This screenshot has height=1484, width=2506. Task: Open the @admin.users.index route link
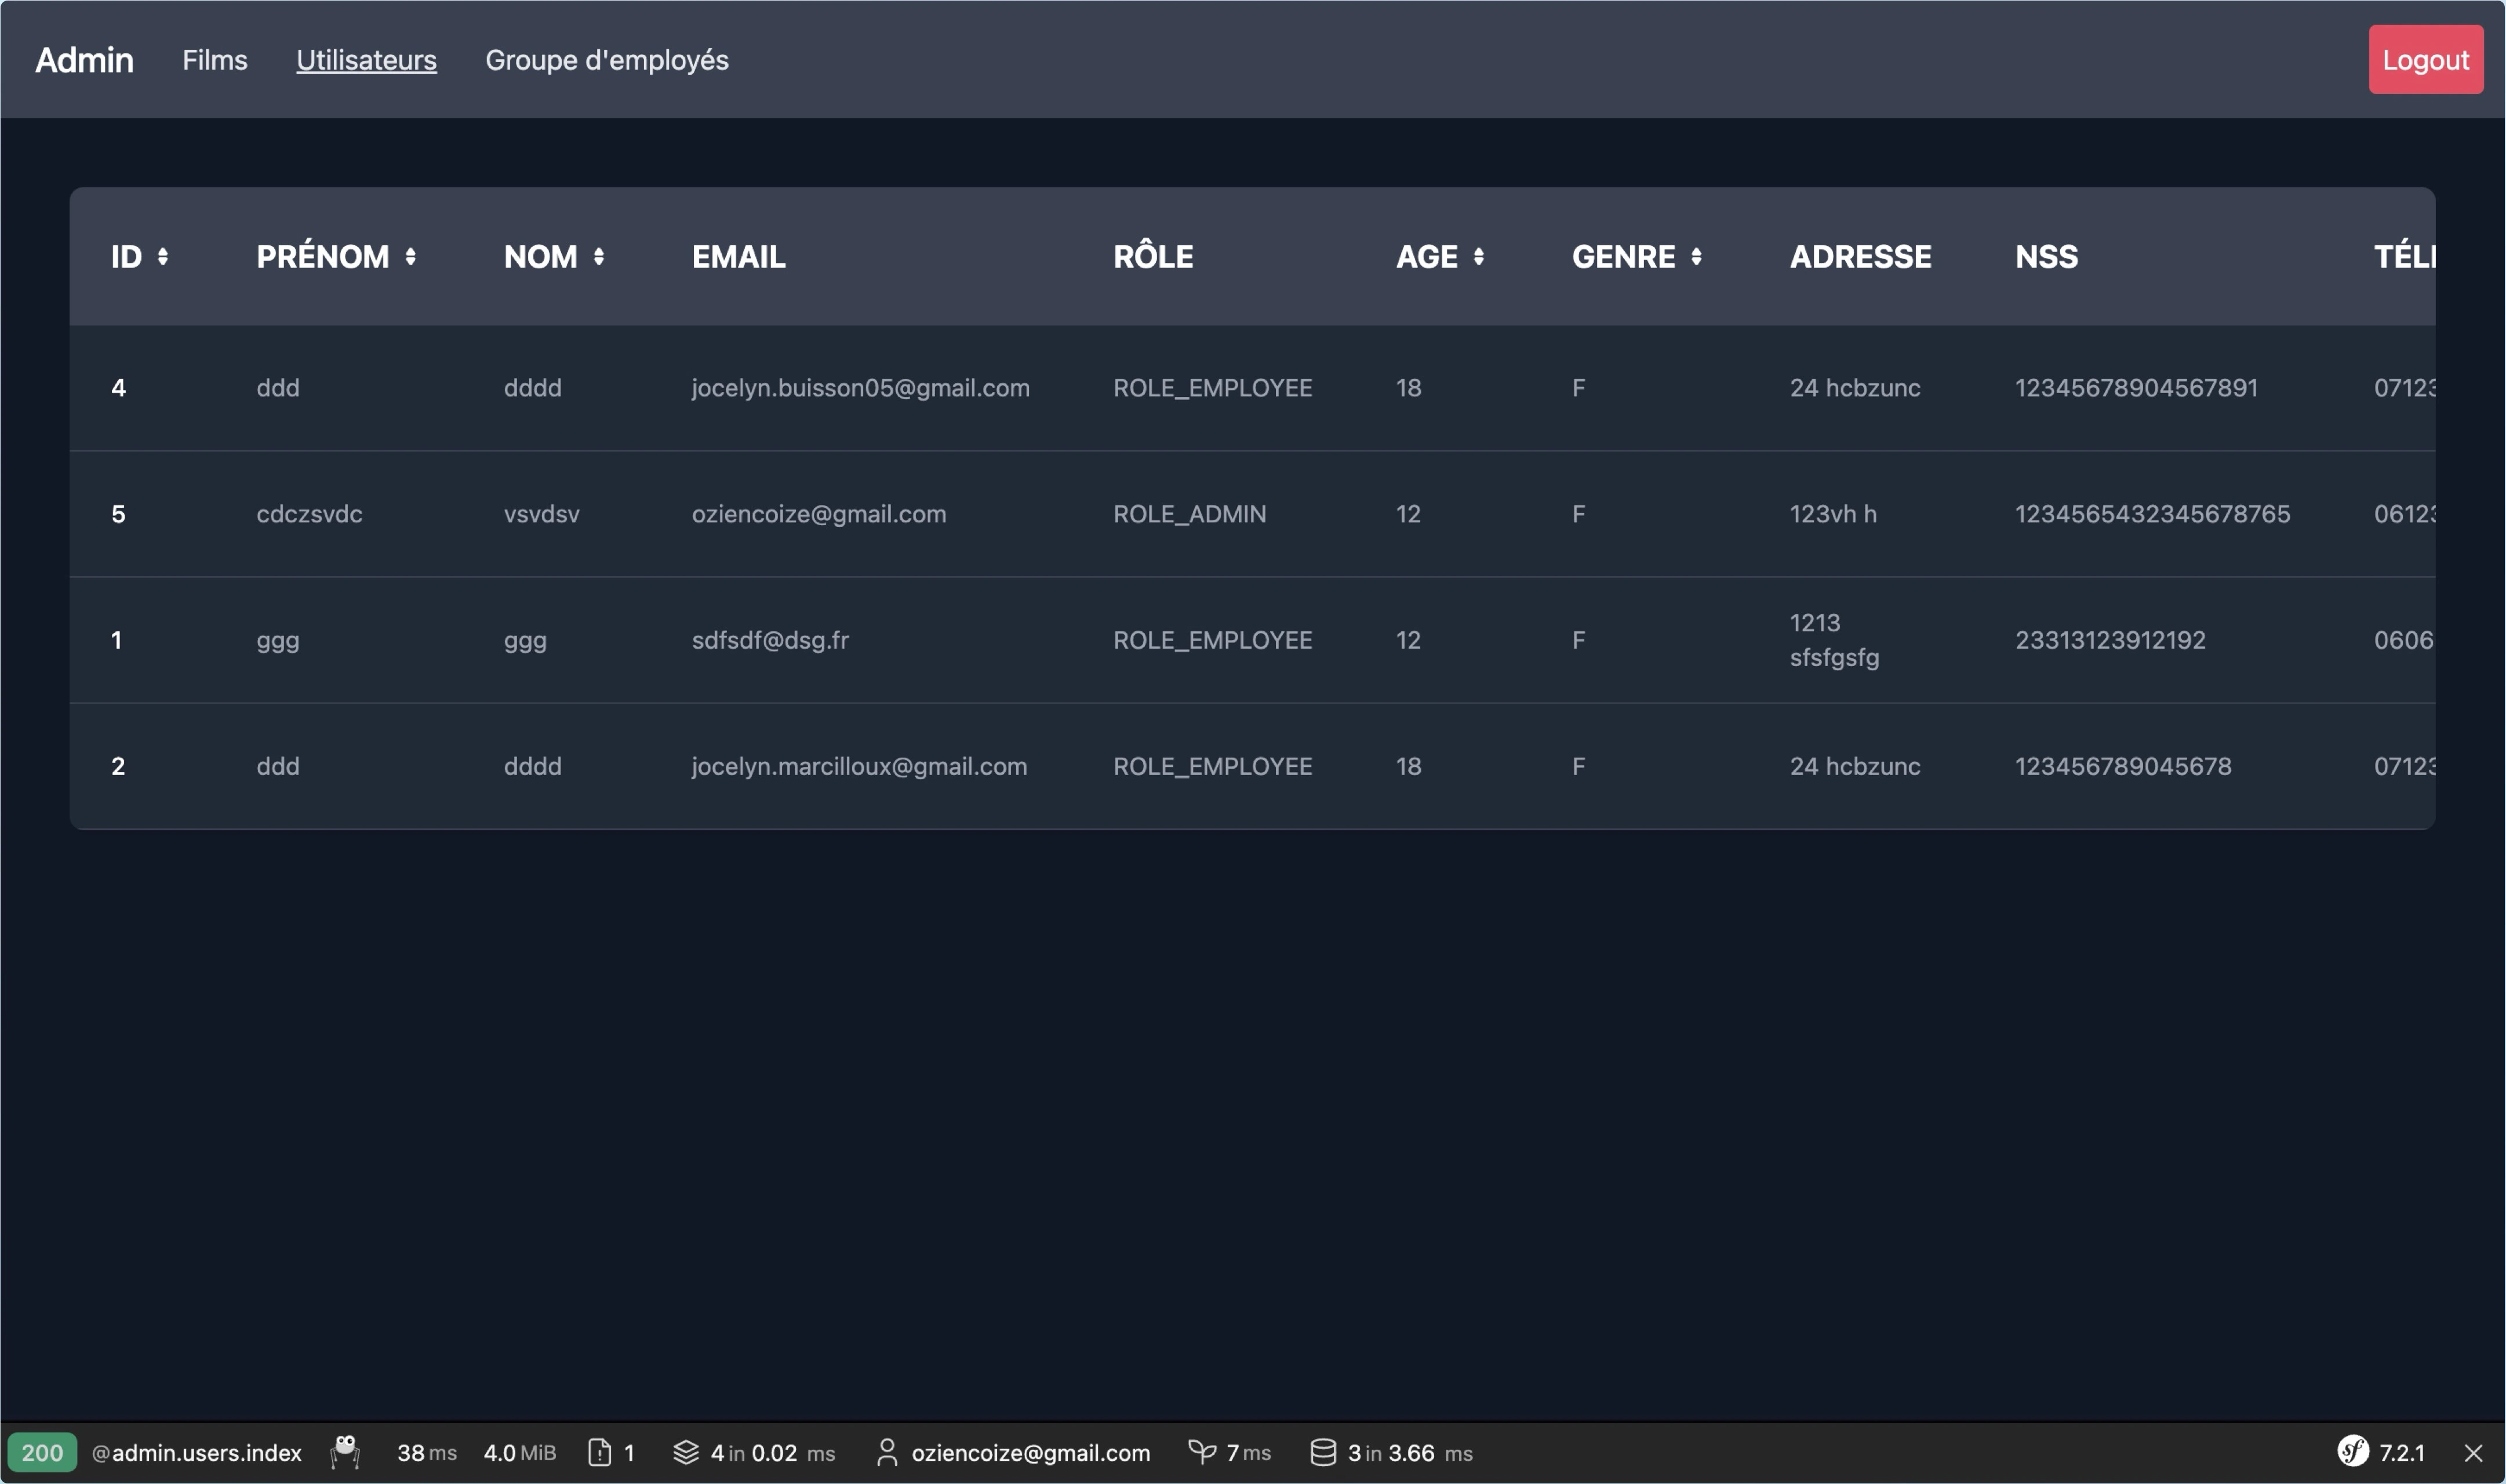[x=197, y=1453]
